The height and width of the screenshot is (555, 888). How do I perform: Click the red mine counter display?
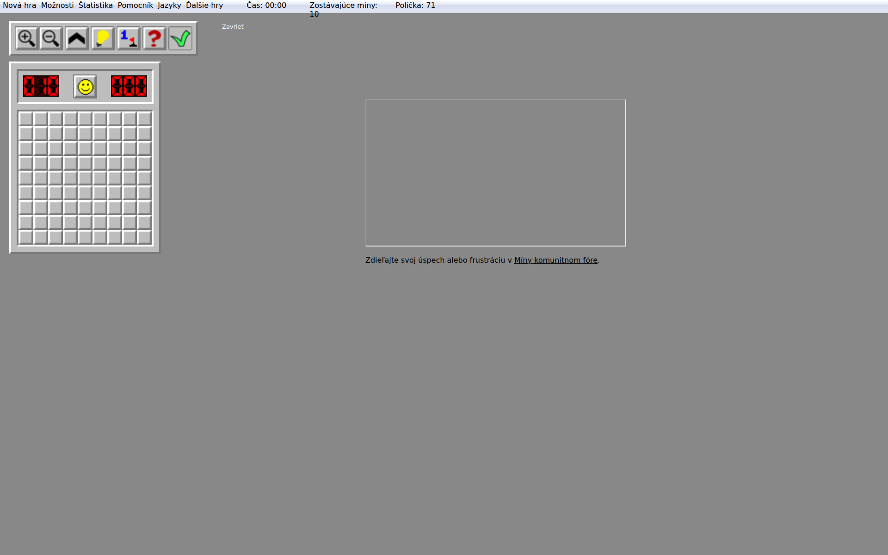click(41, 86)
